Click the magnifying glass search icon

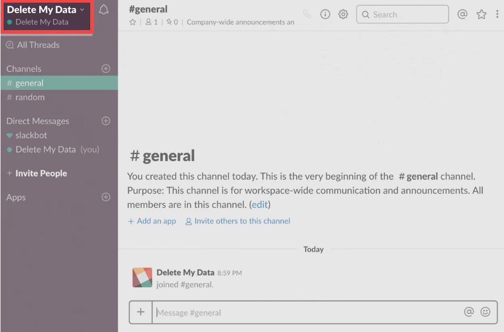pos(365,14)
